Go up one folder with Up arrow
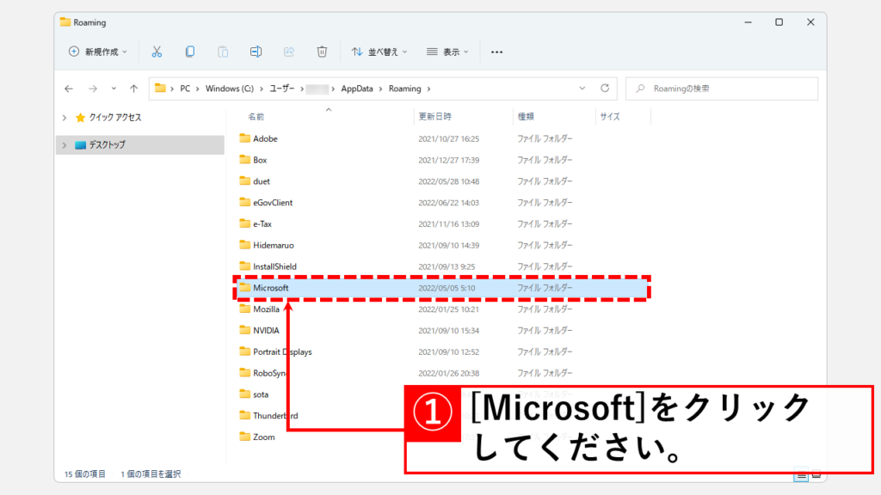This screenshot has width=881, height=495. (133, 89)
